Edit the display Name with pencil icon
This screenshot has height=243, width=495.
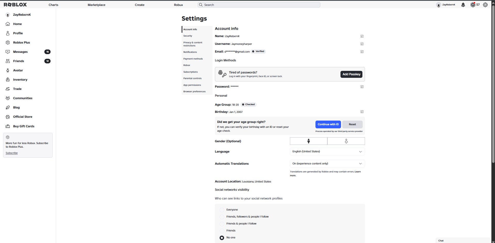click(x=362, y=36)
